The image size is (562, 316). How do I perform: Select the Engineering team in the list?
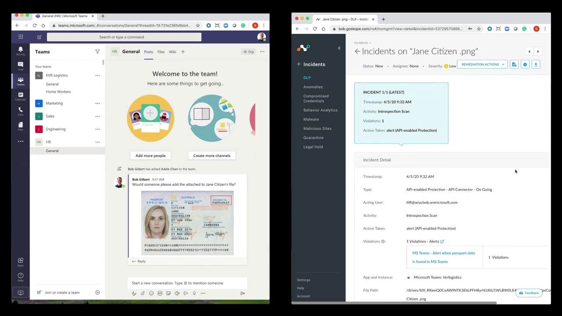(55, 129)
